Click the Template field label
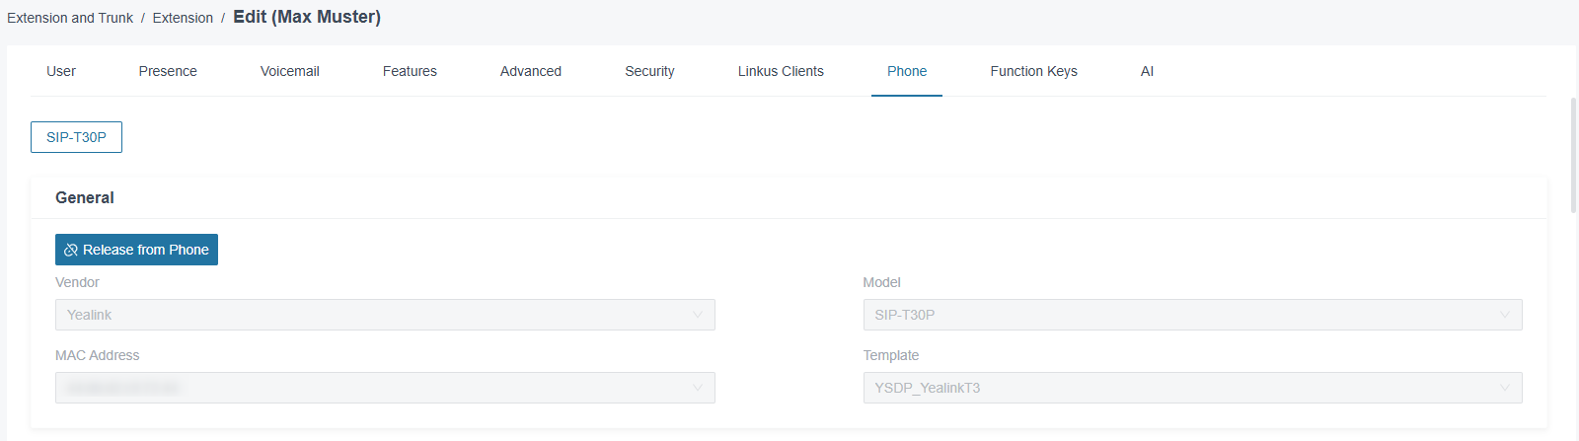 click(890, 355)
